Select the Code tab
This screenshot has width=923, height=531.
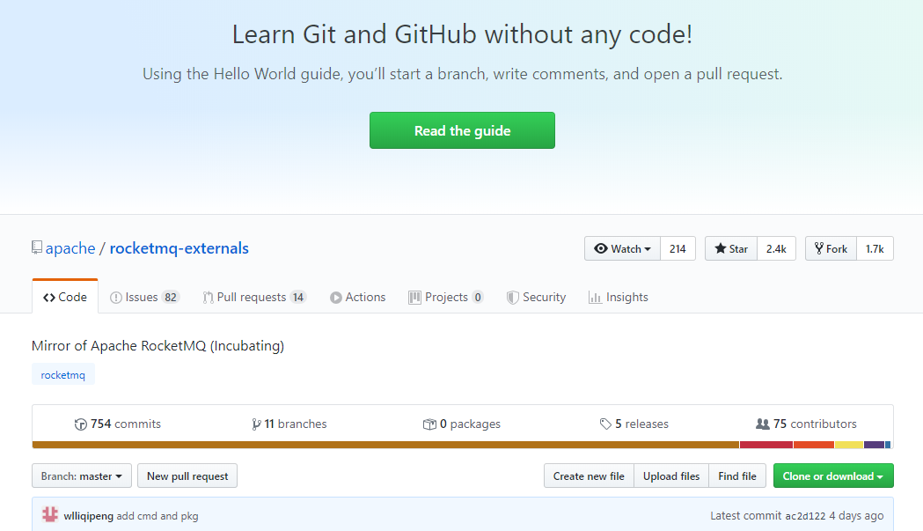[65, 297]
